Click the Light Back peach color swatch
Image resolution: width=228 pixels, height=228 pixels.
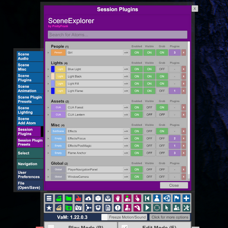pos(53,77)
